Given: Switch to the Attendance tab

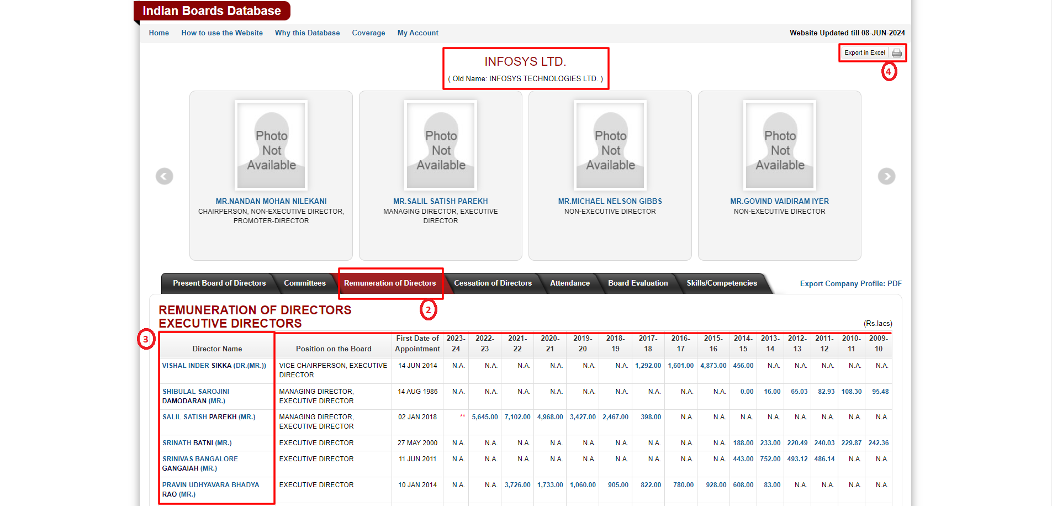Looking at the screenshot, I should click(x=570, y=283).
